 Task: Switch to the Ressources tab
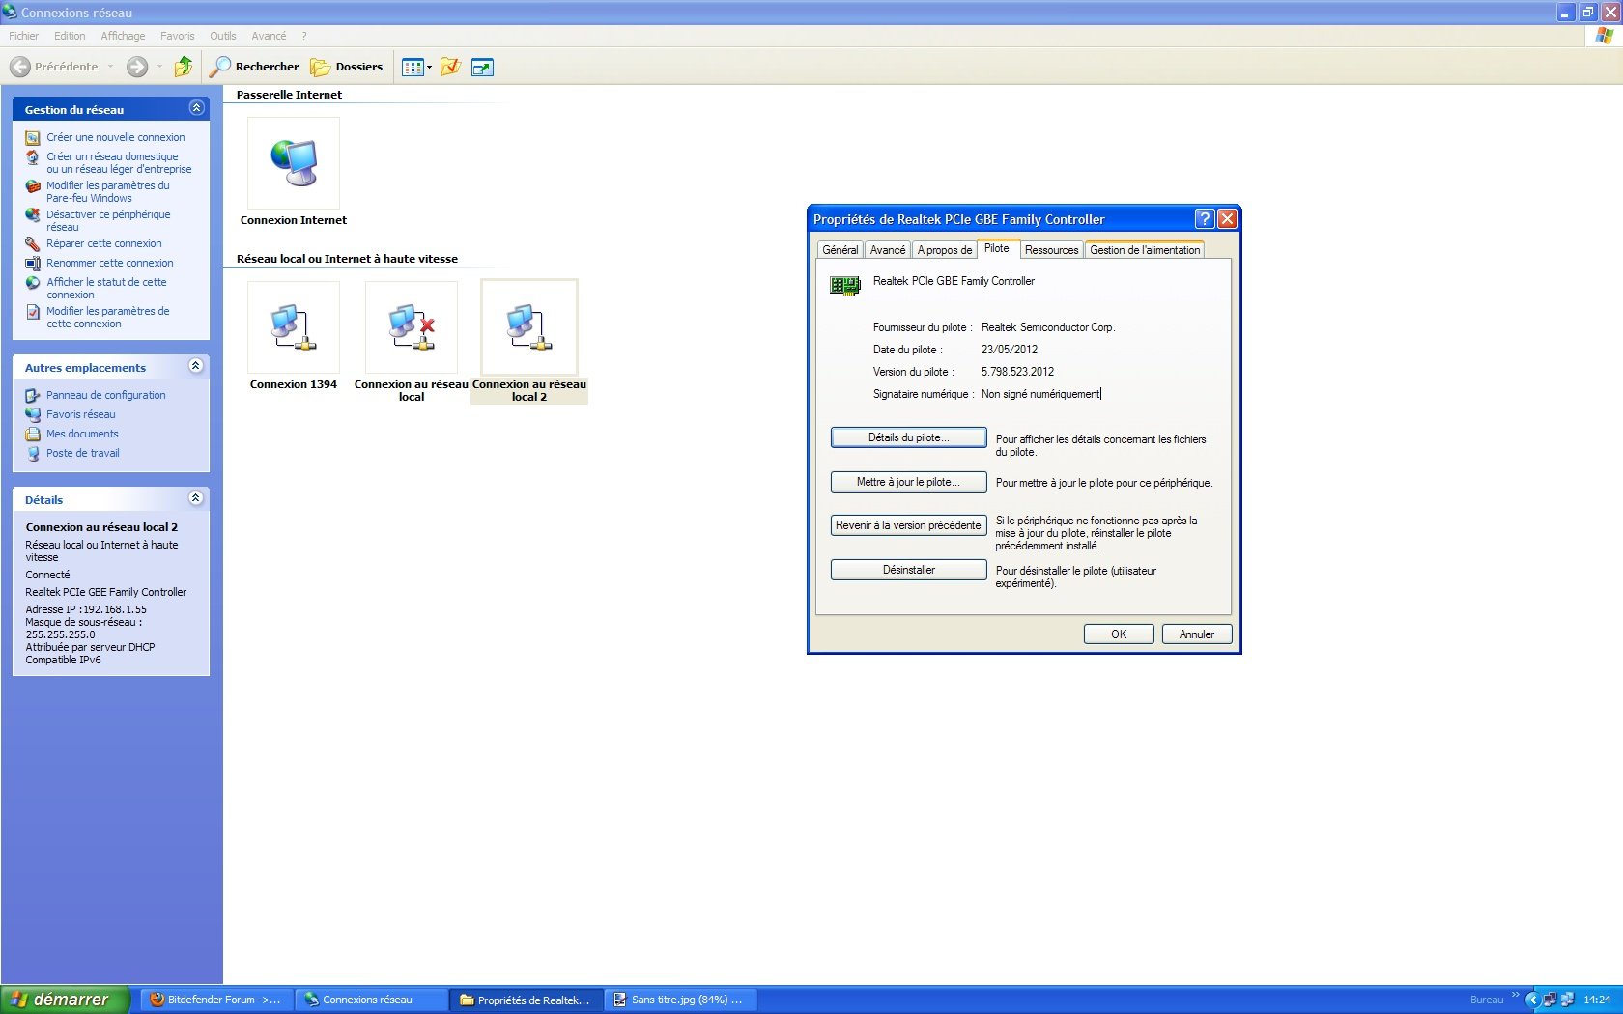tap(1051, 250)
